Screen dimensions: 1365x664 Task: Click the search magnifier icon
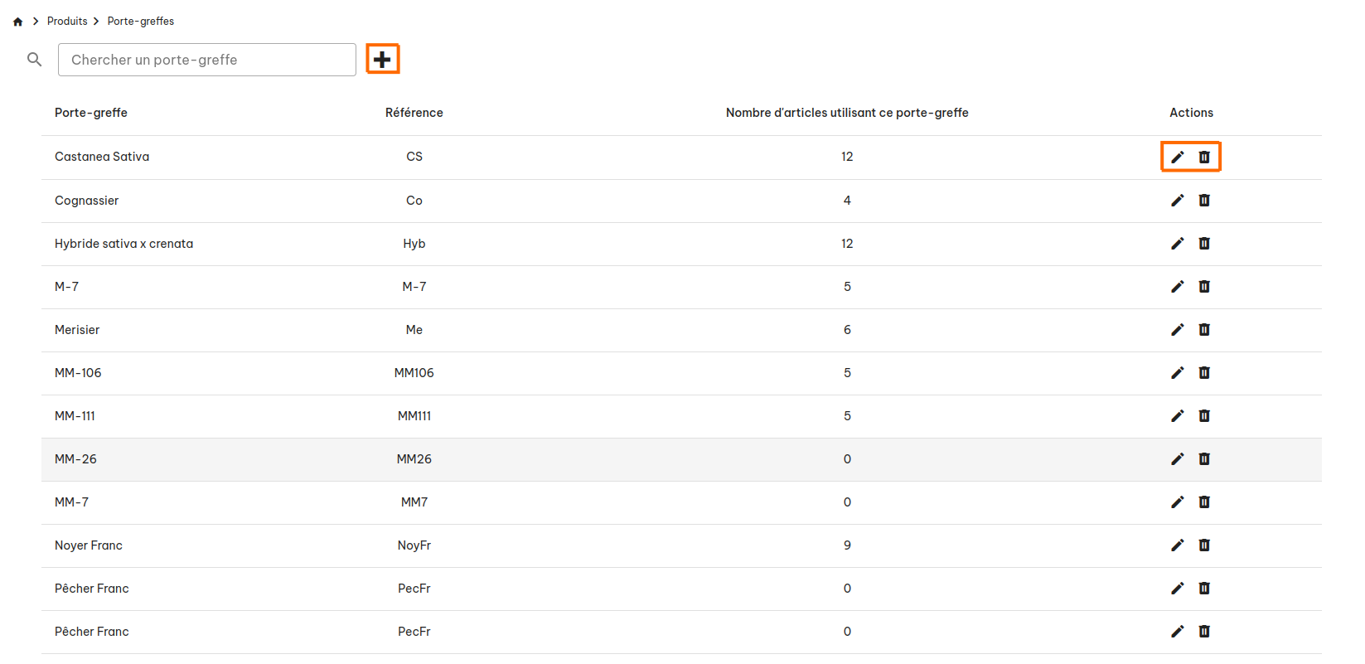point(34,60)
